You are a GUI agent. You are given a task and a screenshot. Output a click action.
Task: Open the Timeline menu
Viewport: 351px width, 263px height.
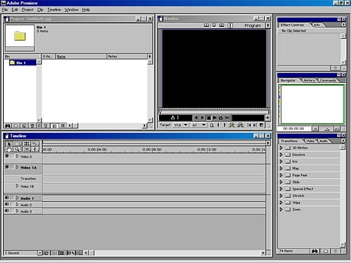(54, 10)
